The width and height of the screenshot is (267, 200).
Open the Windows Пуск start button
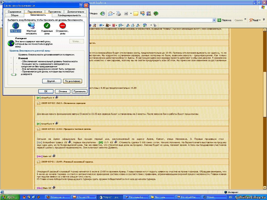click(9, 197)
